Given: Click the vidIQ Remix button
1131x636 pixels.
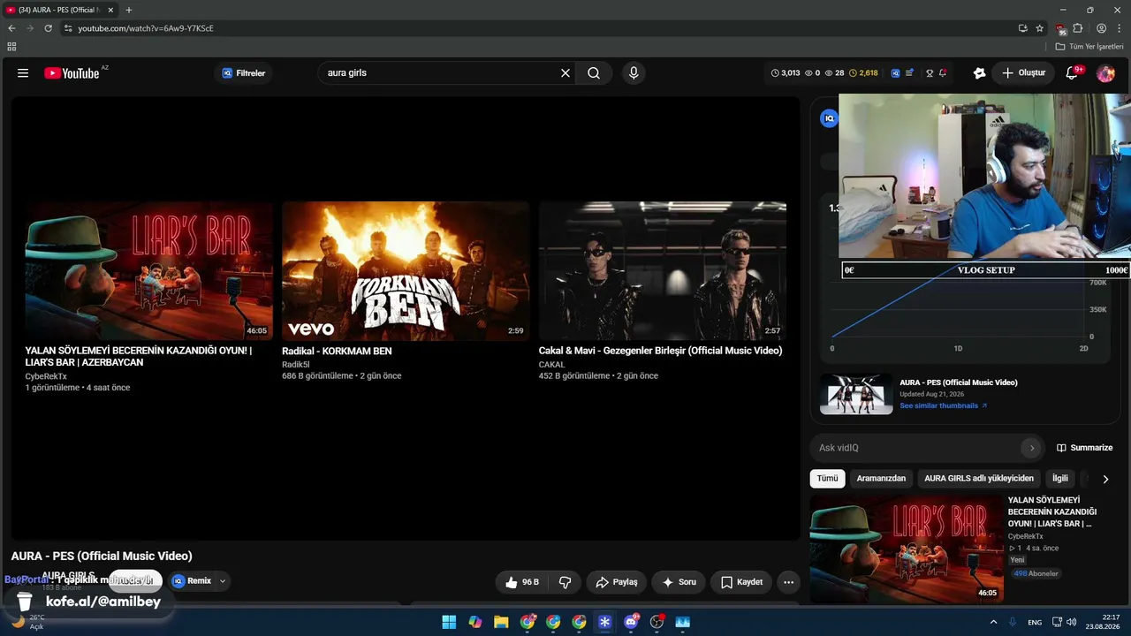Looking at the screenshot, I should point(192,581).
